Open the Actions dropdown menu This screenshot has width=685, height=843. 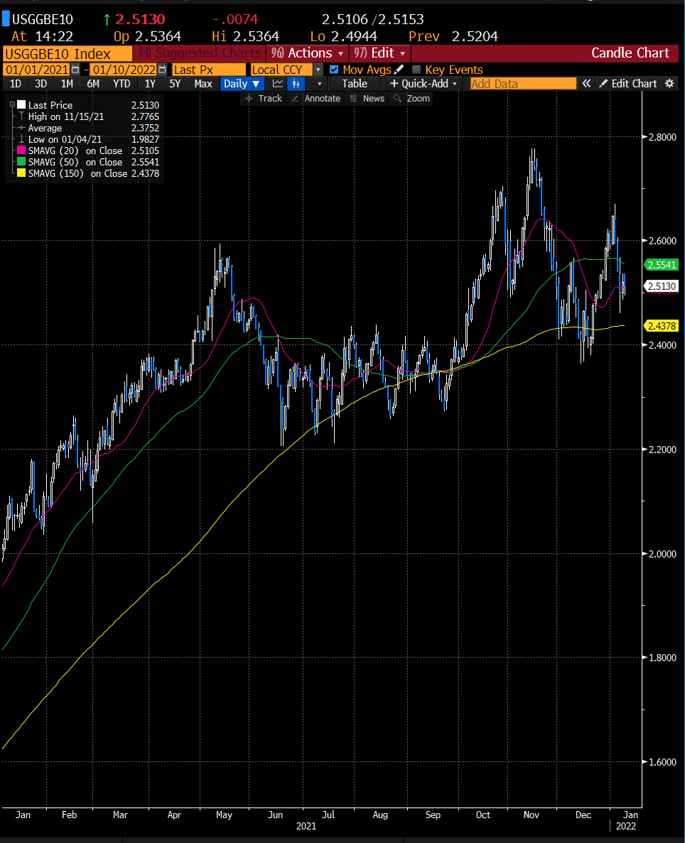point(307,53)
